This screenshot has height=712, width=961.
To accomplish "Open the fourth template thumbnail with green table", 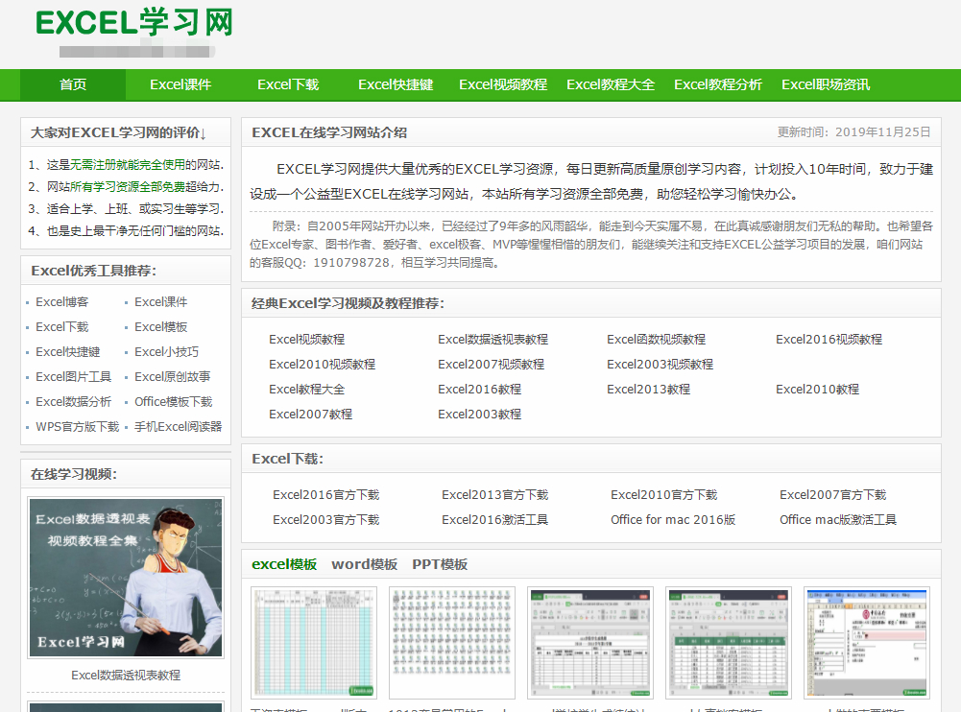I will click(x=729, y=643).
